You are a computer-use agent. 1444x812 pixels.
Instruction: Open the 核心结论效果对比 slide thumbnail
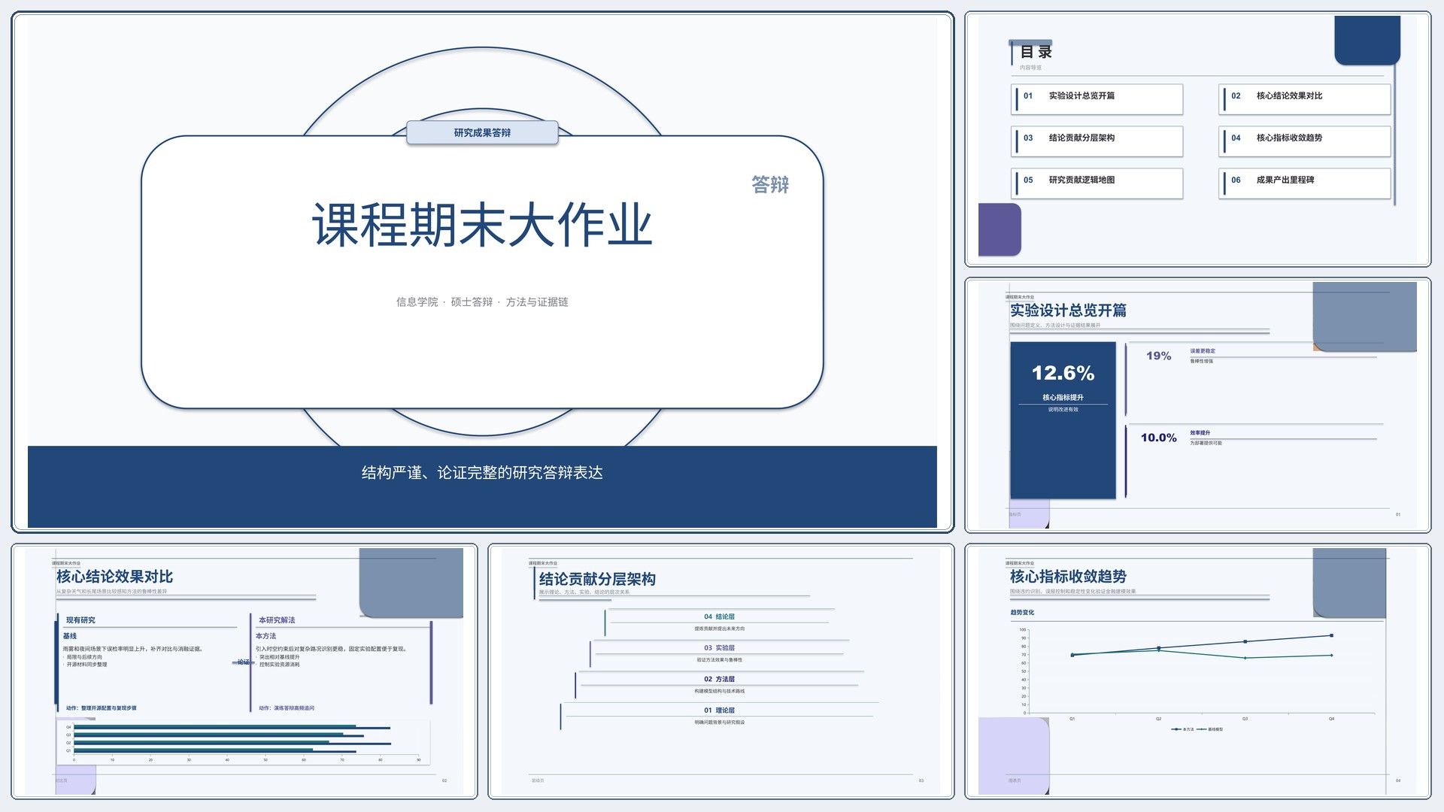pos(244,671)
